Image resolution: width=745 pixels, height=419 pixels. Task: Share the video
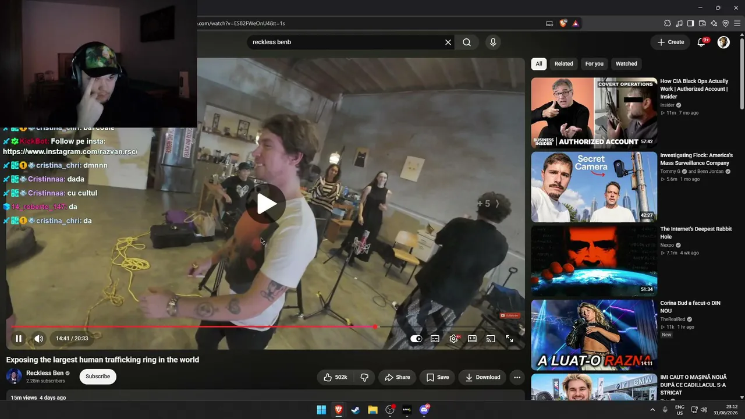[397, 377]
